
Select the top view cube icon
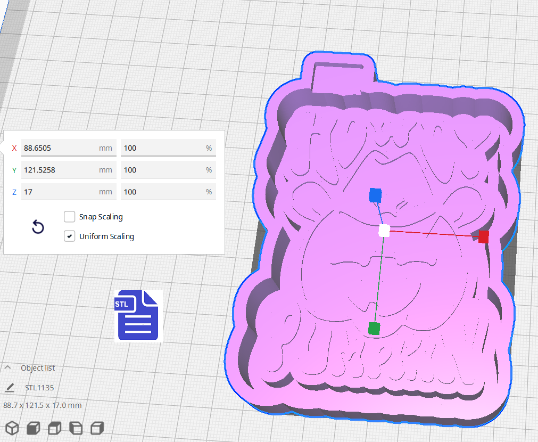point(54,428)
